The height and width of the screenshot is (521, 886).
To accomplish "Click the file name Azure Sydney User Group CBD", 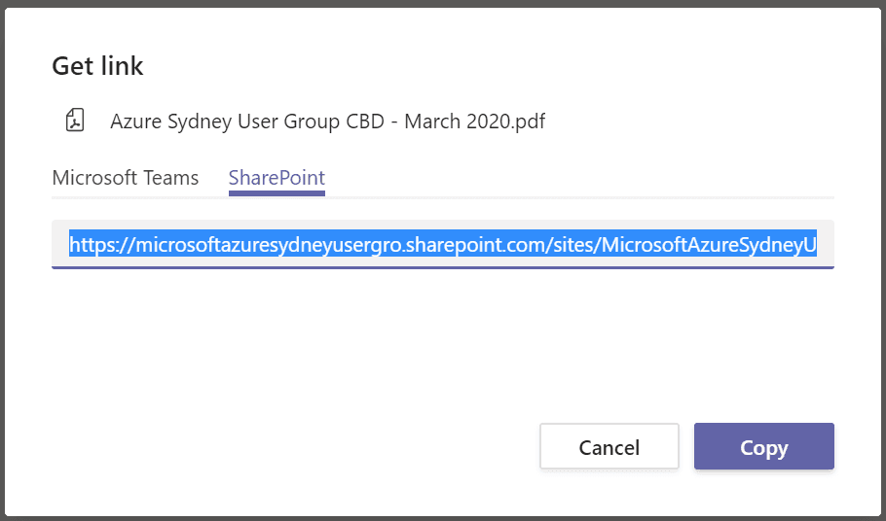I will point(328,122).
